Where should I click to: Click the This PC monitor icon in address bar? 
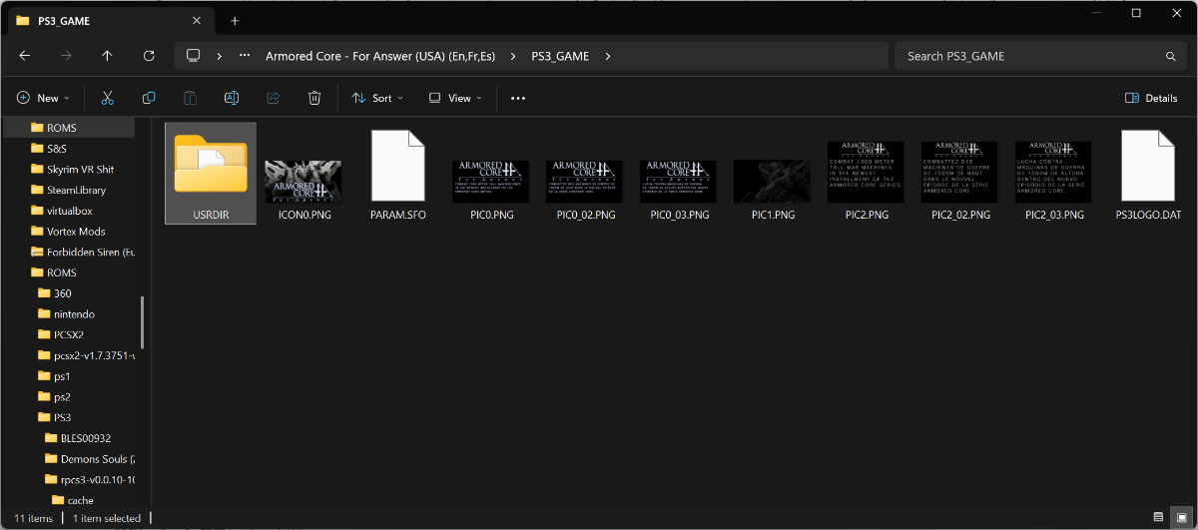tap(194, 56)
